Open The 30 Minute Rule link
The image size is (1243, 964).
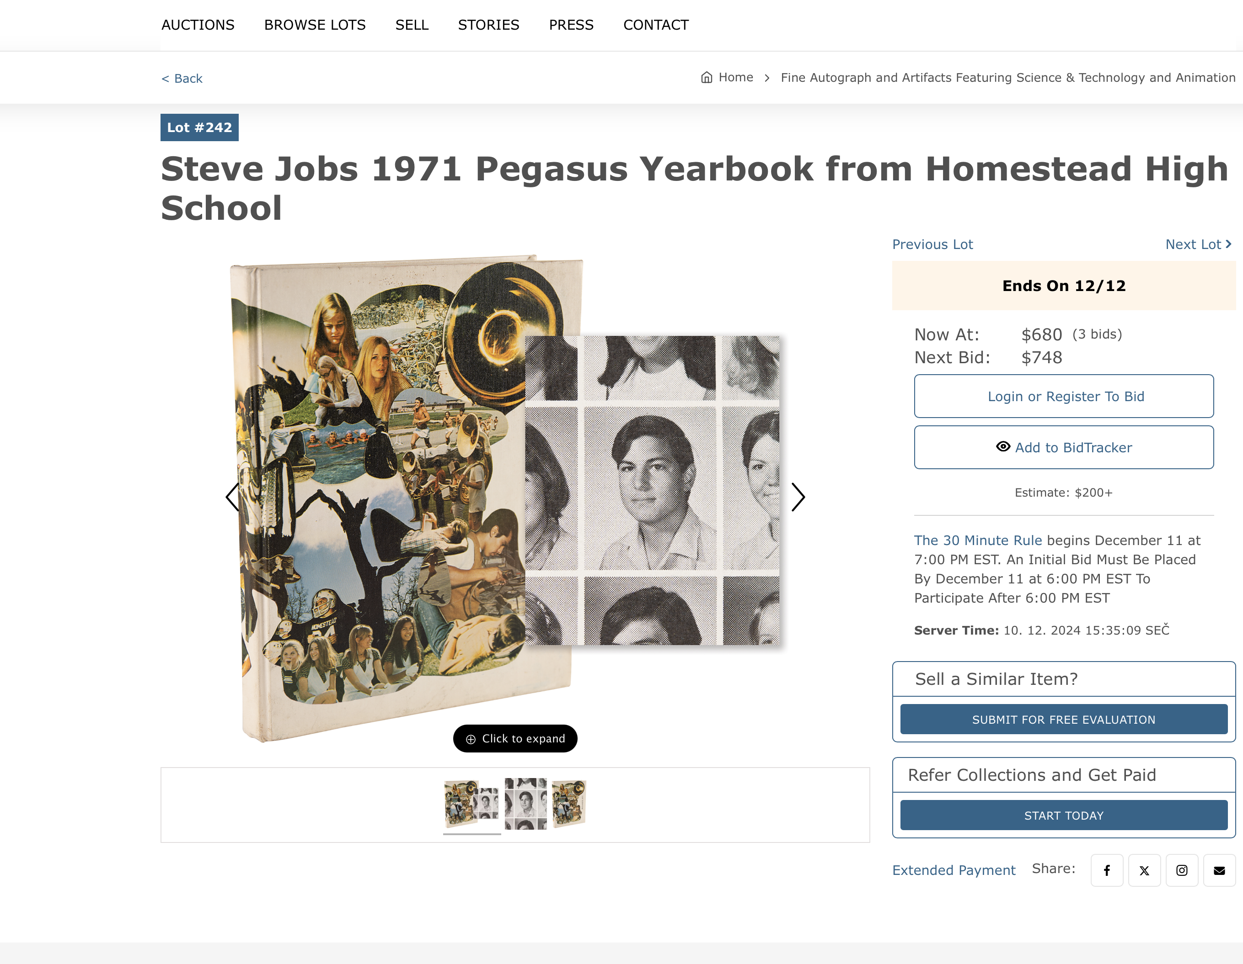coord(978,540)
